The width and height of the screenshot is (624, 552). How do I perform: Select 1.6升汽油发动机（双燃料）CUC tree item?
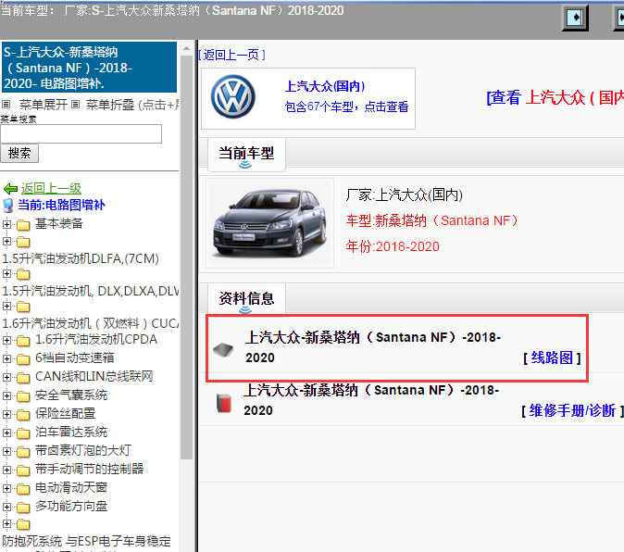pos(90,323)
